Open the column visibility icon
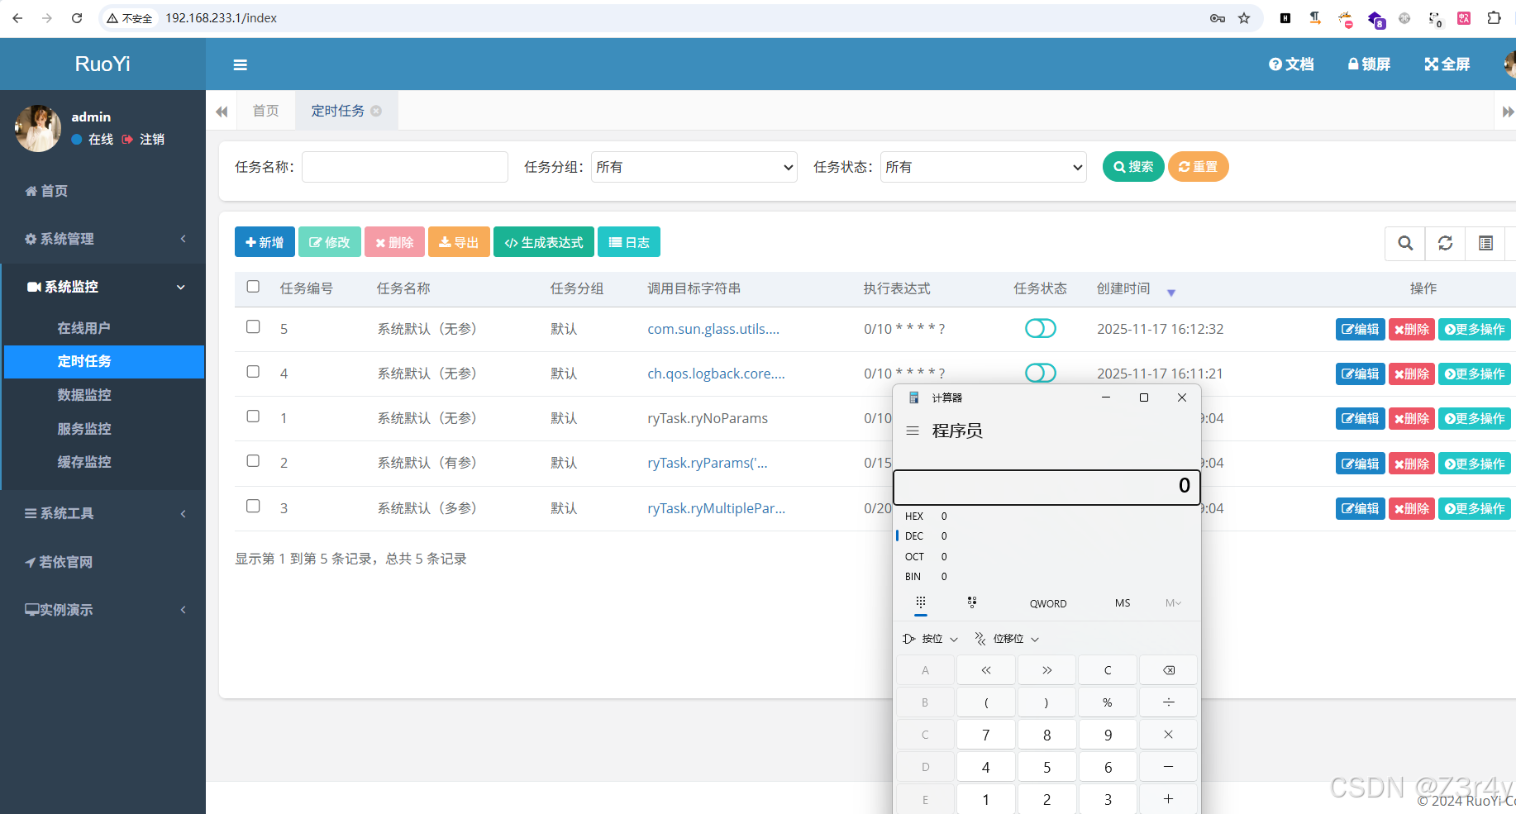 click(x=1485, y=244)
